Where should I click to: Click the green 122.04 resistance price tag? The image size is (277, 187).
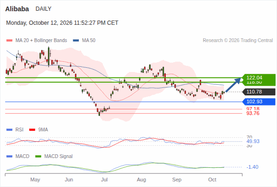259,78
